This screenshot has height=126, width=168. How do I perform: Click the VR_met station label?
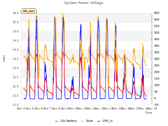(x=29, y=11)
